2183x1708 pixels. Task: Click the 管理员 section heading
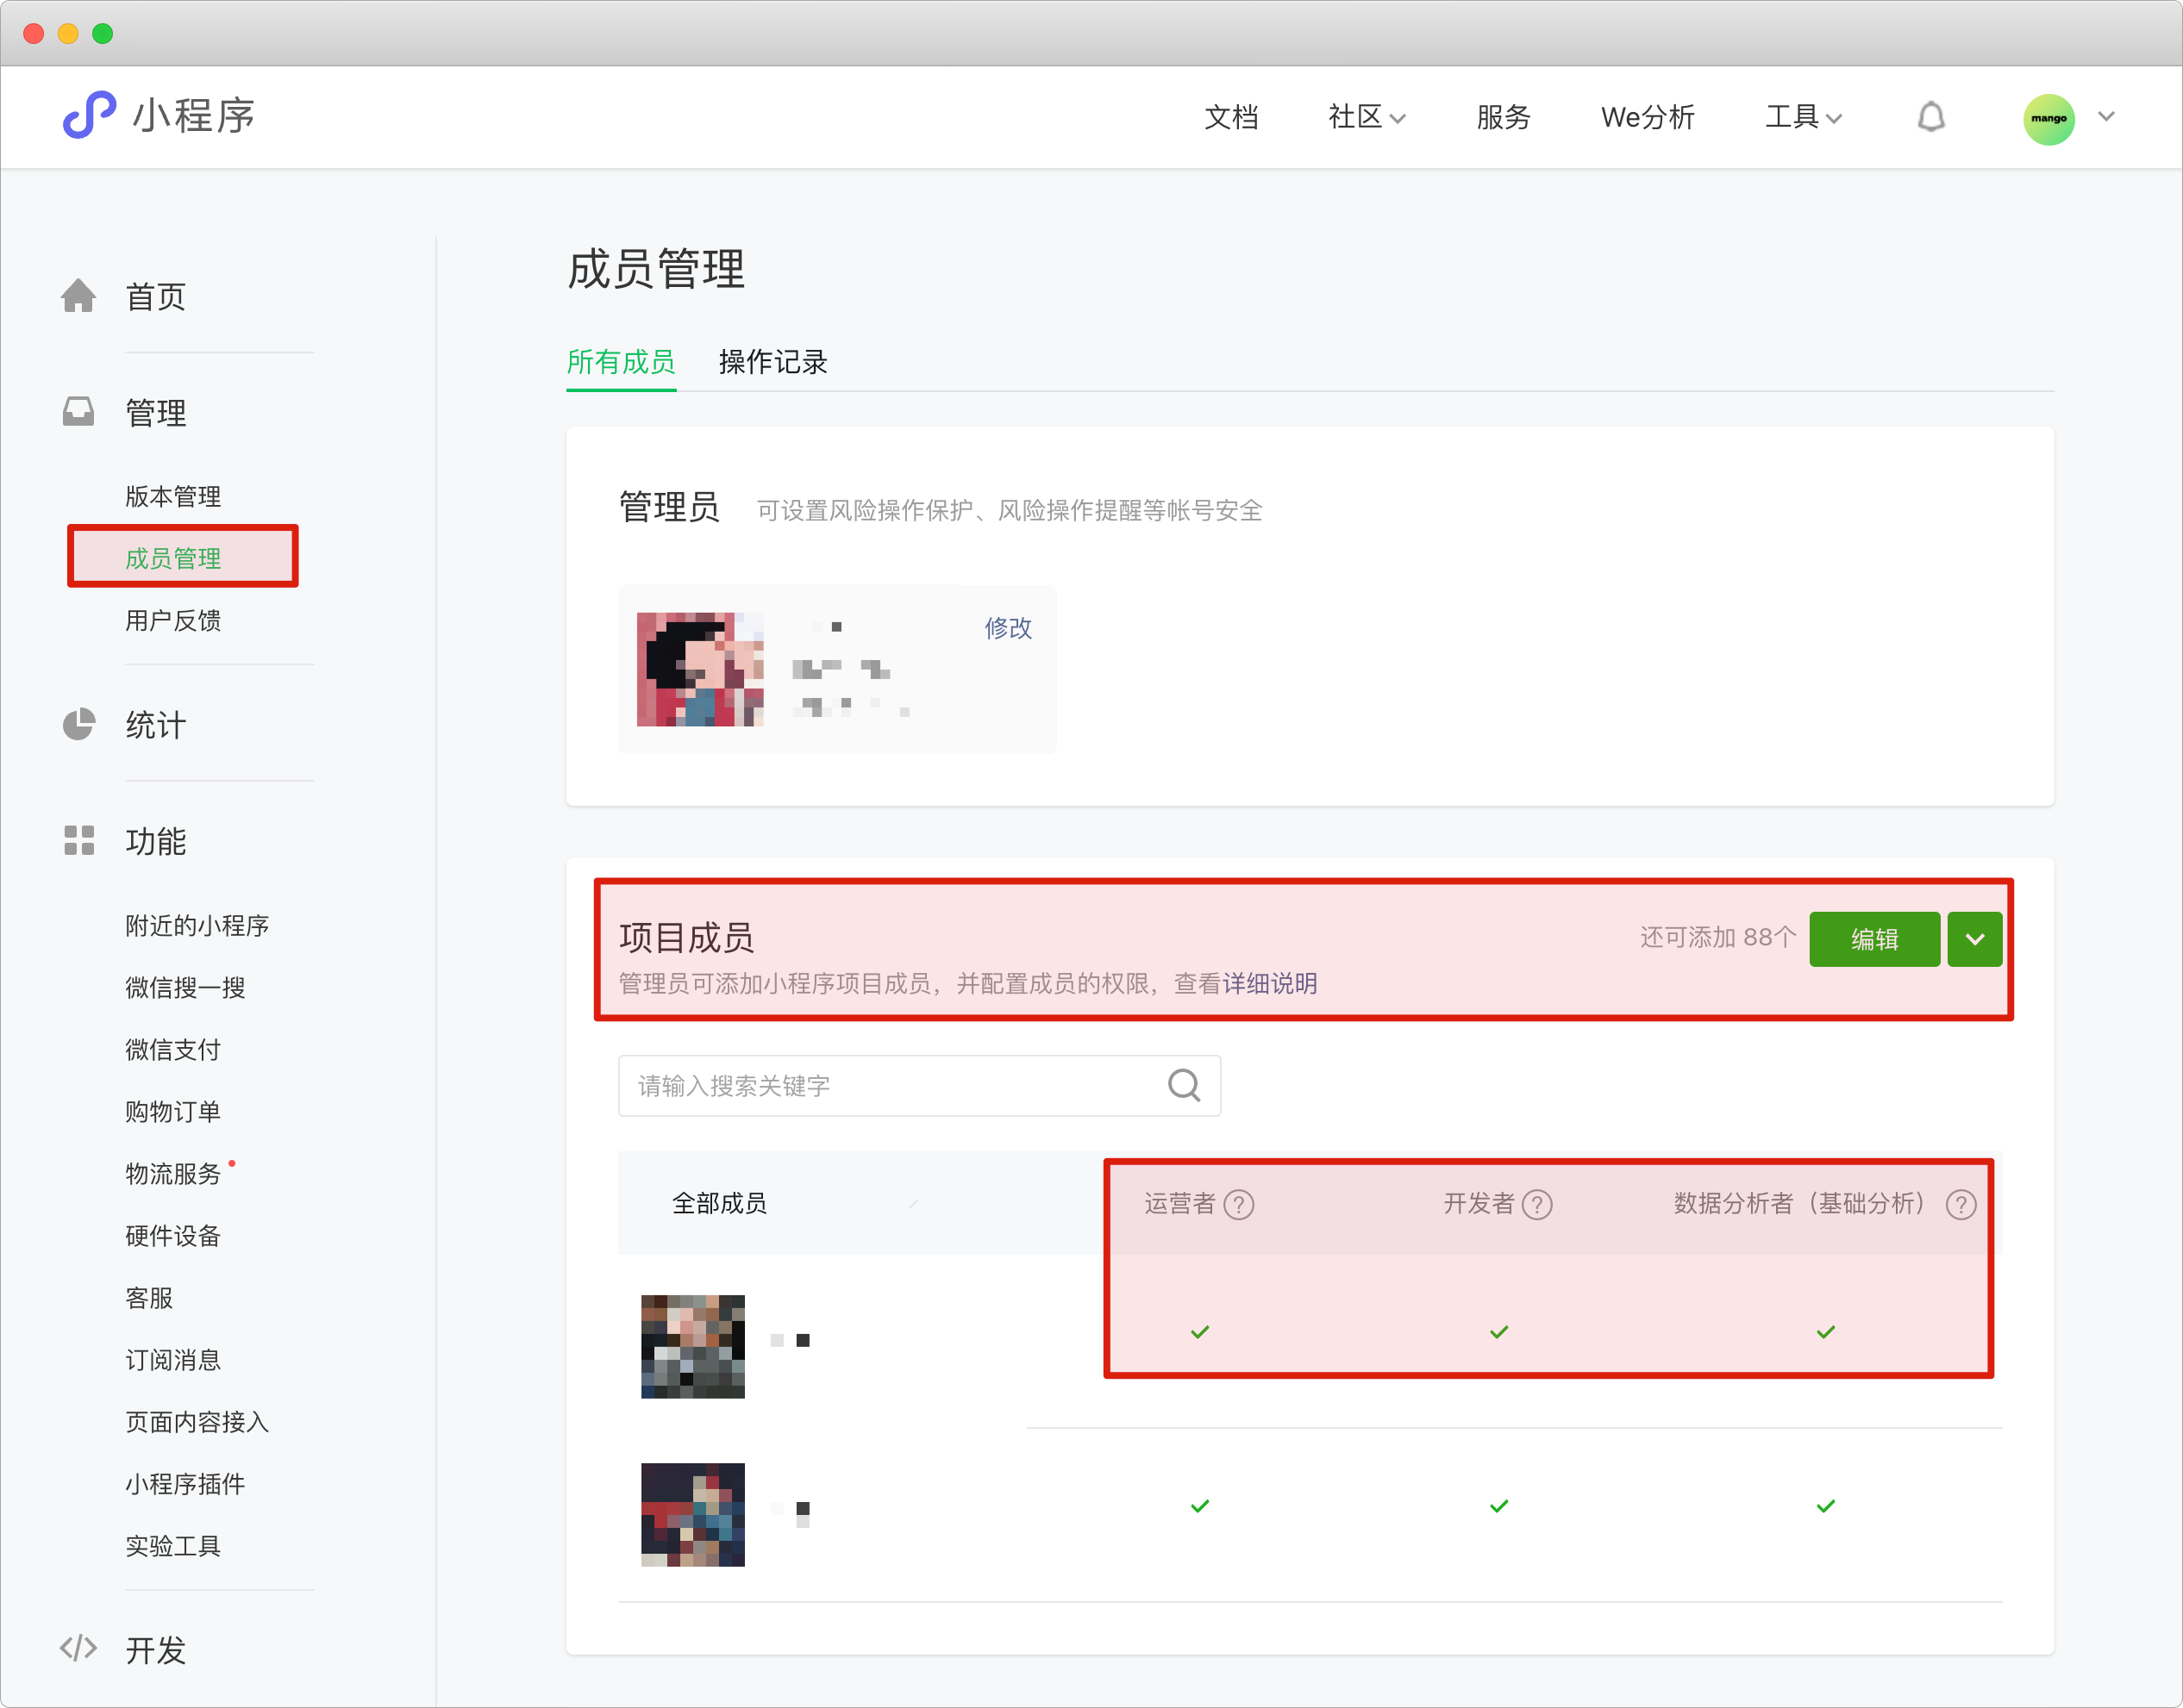pyautogui.click(x=668, y=507)
